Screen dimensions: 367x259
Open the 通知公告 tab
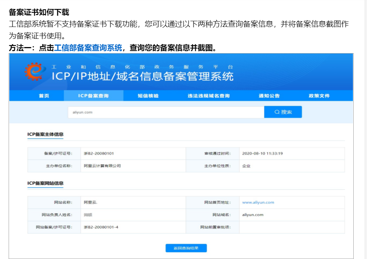click(x=269, y=96)
